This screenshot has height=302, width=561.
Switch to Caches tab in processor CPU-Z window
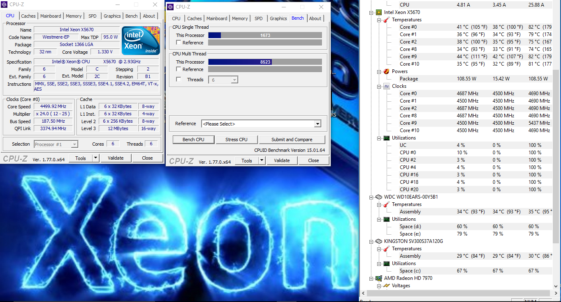pos(28,16)
